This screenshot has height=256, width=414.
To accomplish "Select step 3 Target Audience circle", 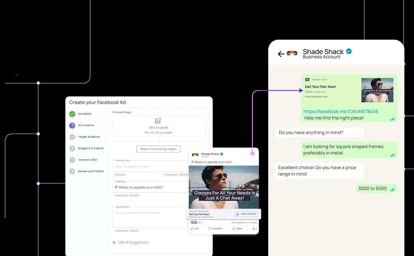I will [x=72, y=137].
